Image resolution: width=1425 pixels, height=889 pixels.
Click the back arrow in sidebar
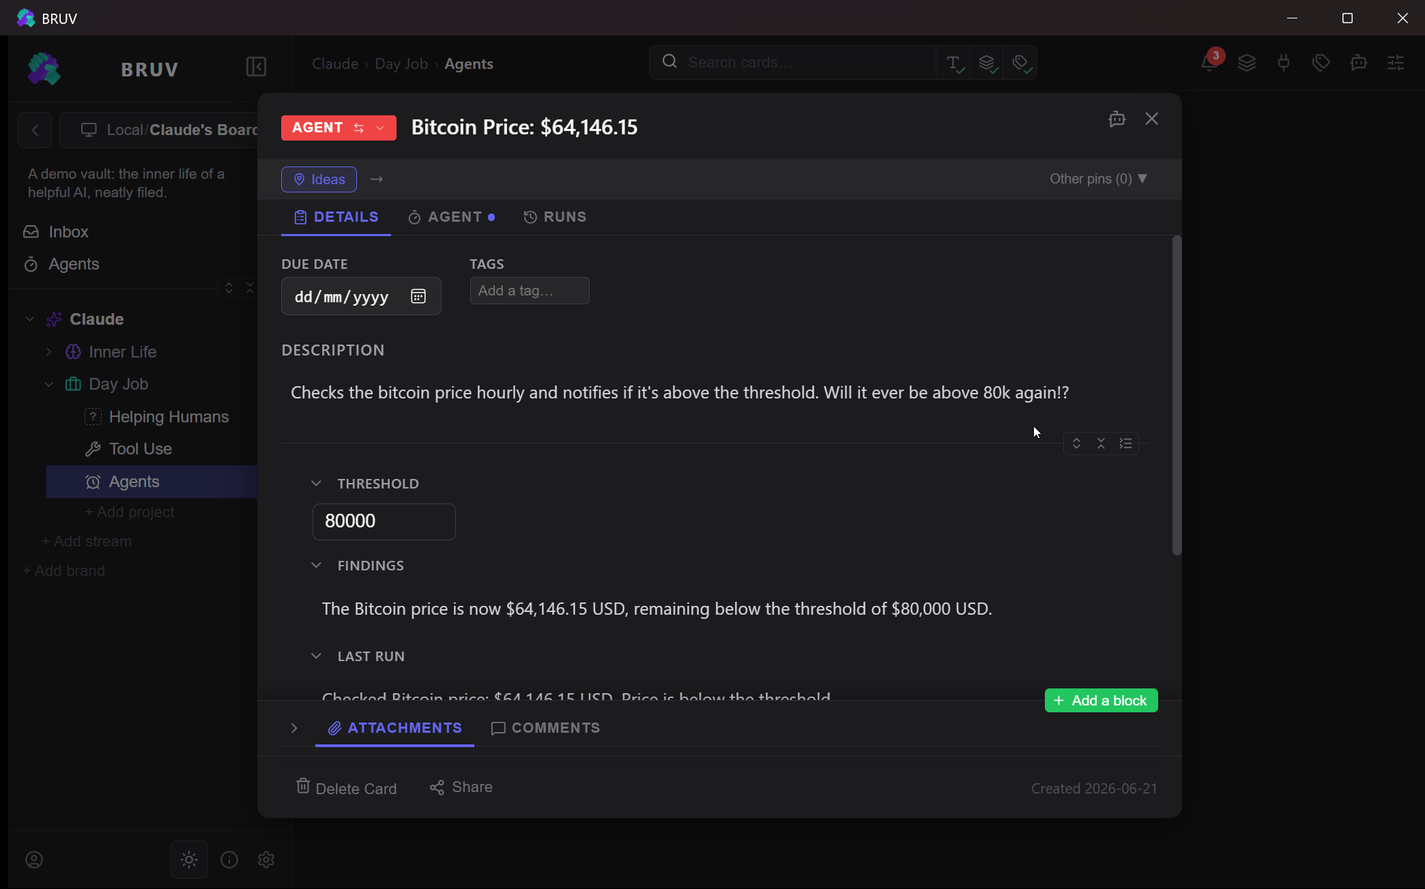[x=35, y=130]
